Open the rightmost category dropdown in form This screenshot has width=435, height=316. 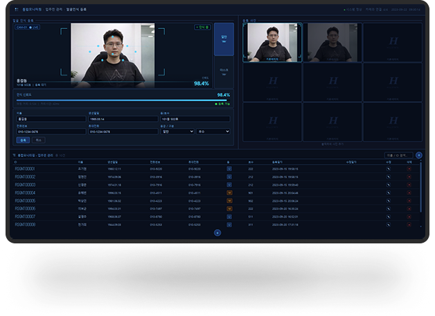(x=212, y=131)
